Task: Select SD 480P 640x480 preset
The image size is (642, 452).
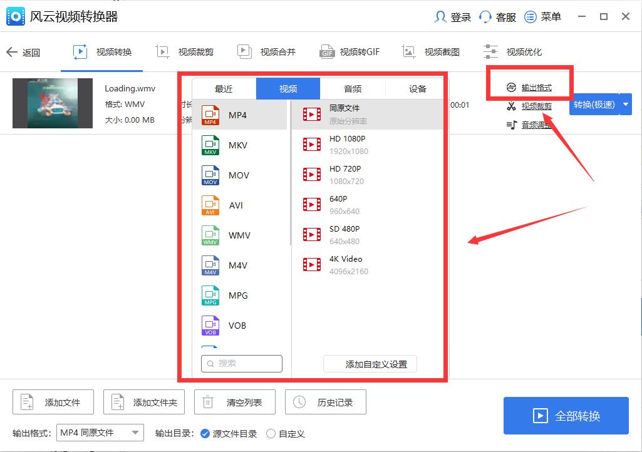Action: tap(368, 235)
